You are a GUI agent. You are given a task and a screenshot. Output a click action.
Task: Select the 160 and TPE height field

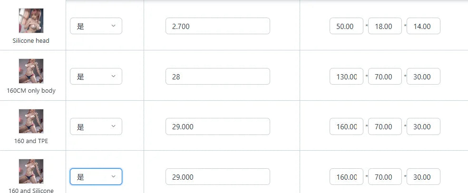423,126
